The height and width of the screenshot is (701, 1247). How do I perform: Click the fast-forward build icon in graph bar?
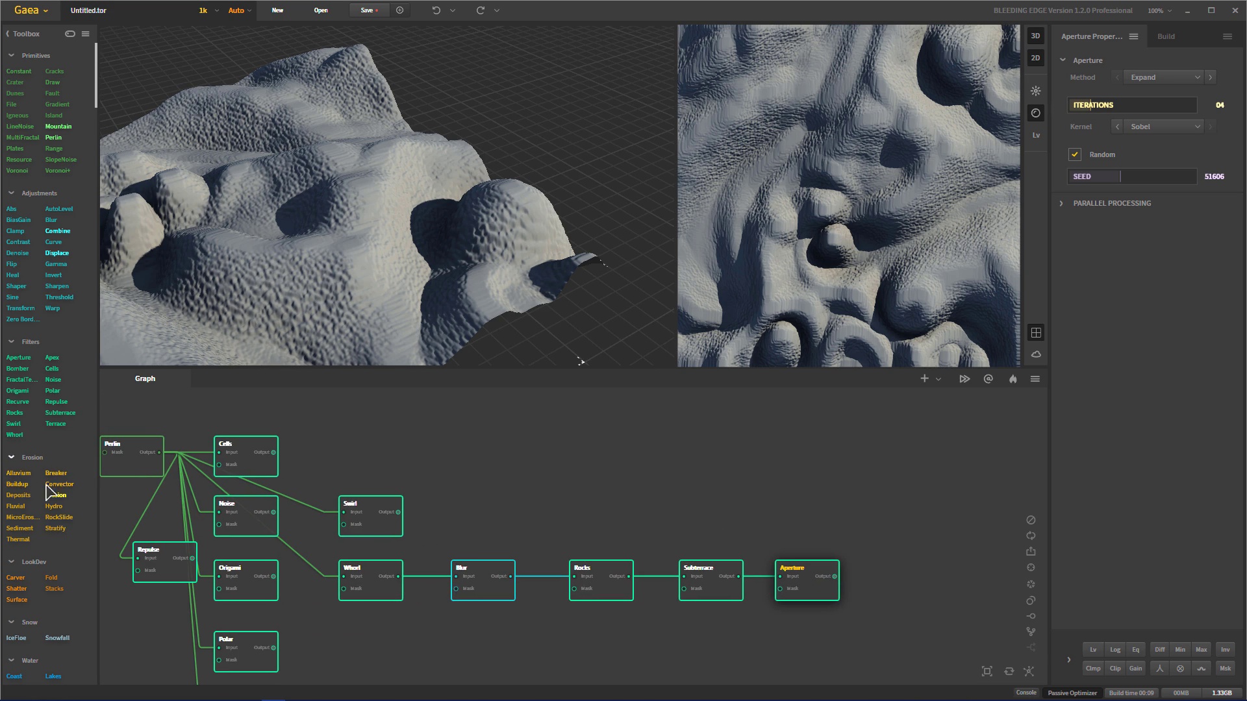pos(964,379)
